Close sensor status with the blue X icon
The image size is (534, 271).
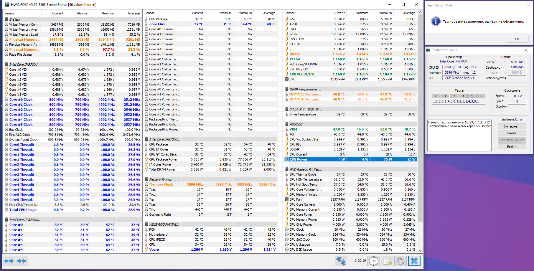[414, 261]
